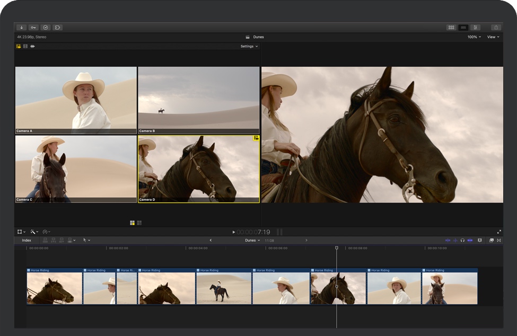517x336 pixels.
Task: Open the Keyword Editor key icon
Action: 33,27
